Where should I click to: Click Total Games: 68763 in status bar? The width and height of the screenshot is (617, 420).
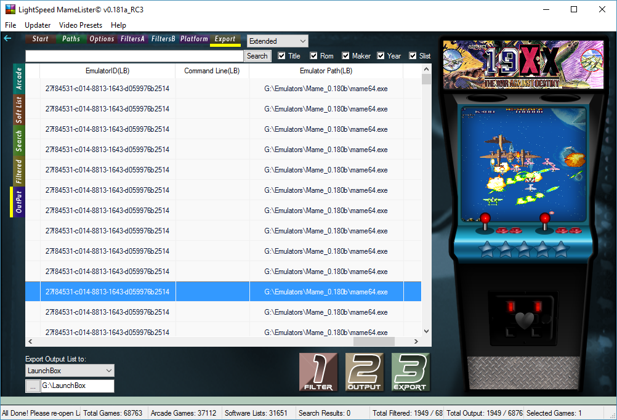pos(113,413)
